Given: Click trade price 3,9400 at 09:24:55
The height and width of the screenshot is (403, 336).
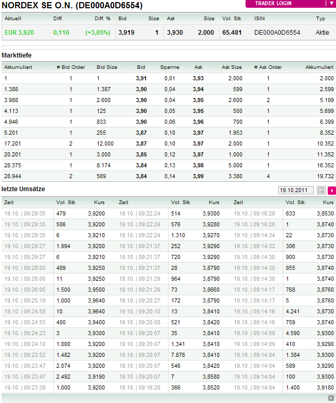Looking at the screenshot, I should click(96, 322).
